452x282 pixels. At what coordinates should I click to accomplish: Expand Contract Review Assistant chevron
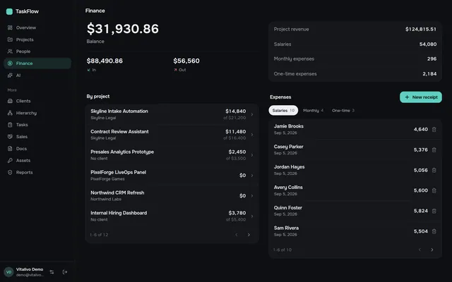252,135
